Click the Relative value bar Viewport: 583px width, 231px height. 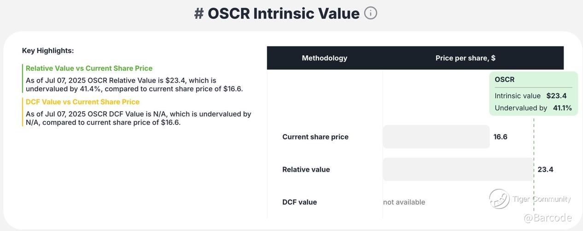[x=458, y=169]
